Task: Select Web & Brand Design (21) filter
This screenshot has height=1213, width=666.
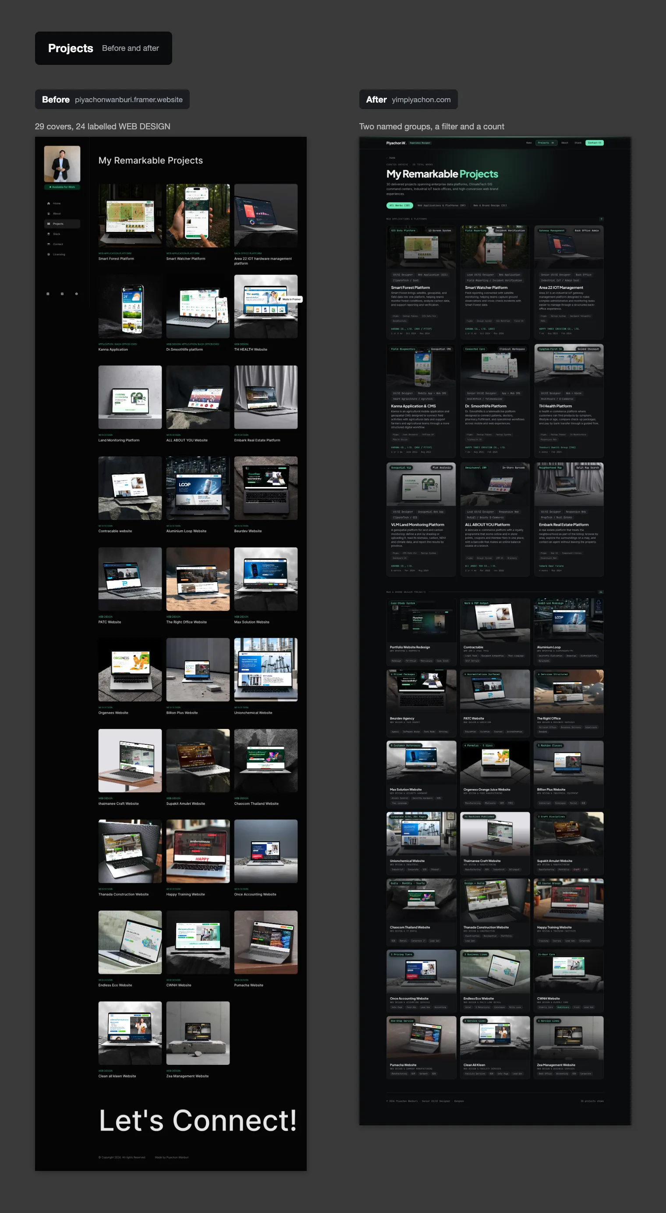Action: click(x=490, y=205)
